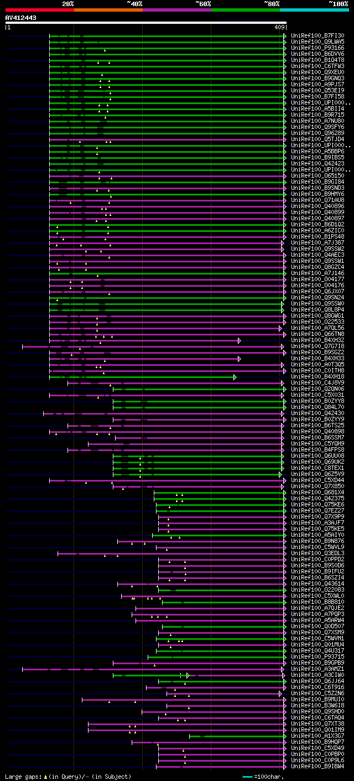Viewport: 354px width, 781px height.
Task: Open hit UniRef100_A9PJS7
Action: [317, 84]
